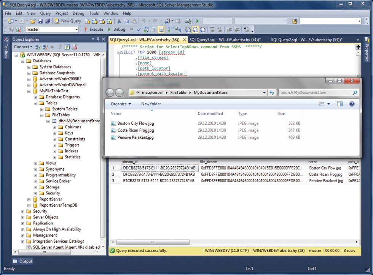Start a Database Engine Query from the toolbar
This screenshot has height=275, width=373.
pos(87,21)
